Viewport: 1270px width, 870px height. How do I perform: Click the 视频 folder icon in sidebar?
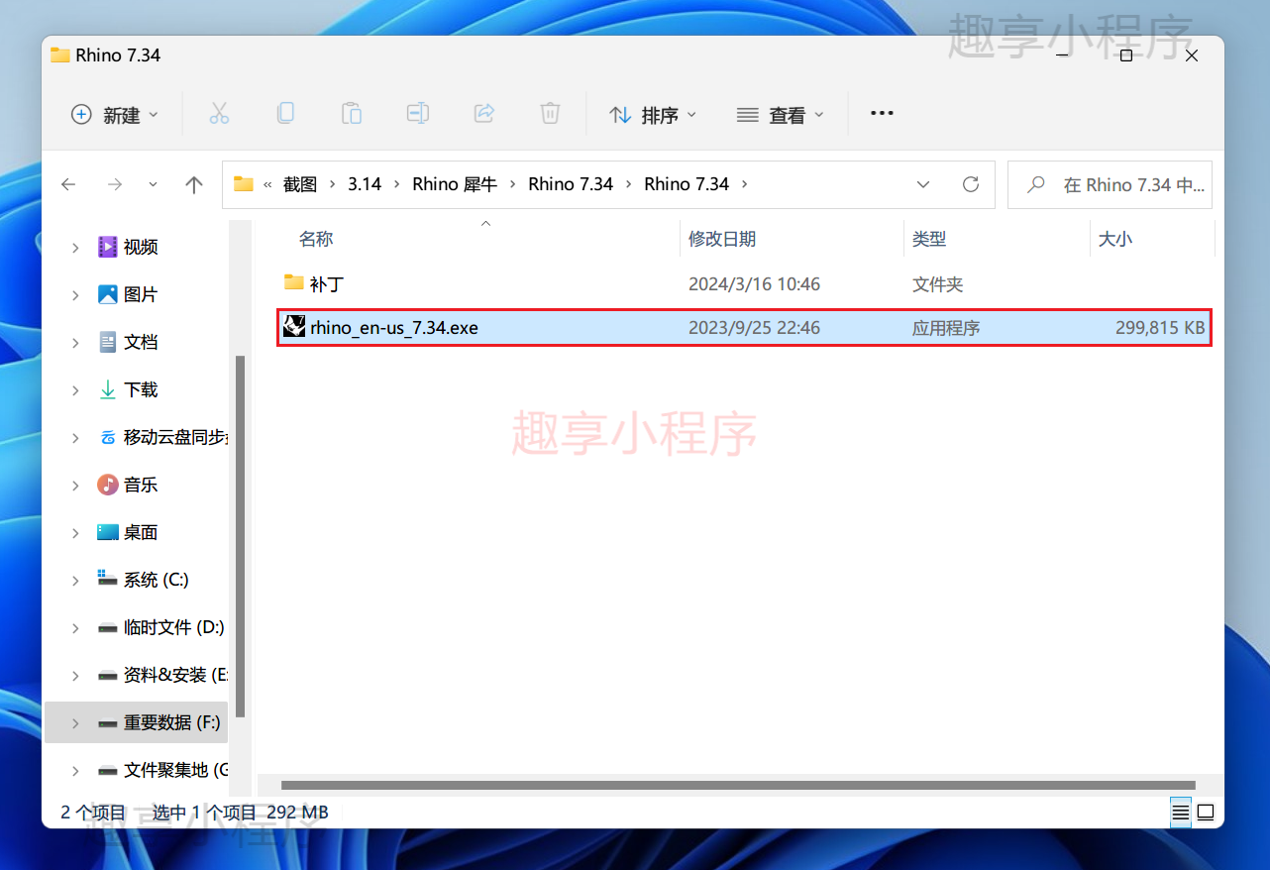pyautogui.click(x=108, y=247)
